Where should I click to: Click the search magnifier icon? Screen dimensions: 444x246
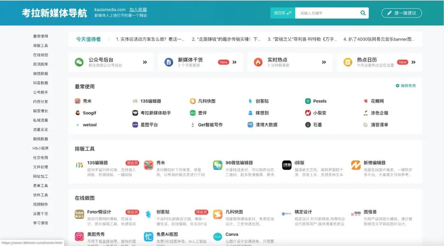point(363,13)
